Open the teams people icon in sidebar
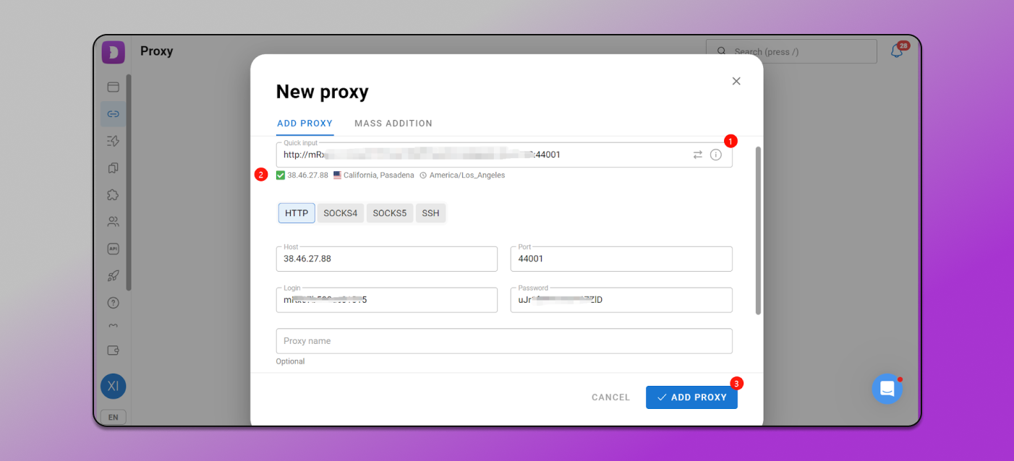This screenshot has height=461, width=1014. (x=113, y=221)
